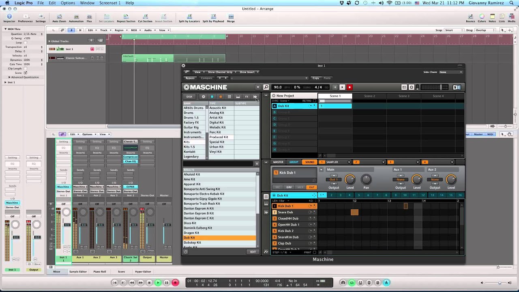Toggle the PRINT checkbox in the pattern editor
519x292 pixels.
tap(315, 252)
